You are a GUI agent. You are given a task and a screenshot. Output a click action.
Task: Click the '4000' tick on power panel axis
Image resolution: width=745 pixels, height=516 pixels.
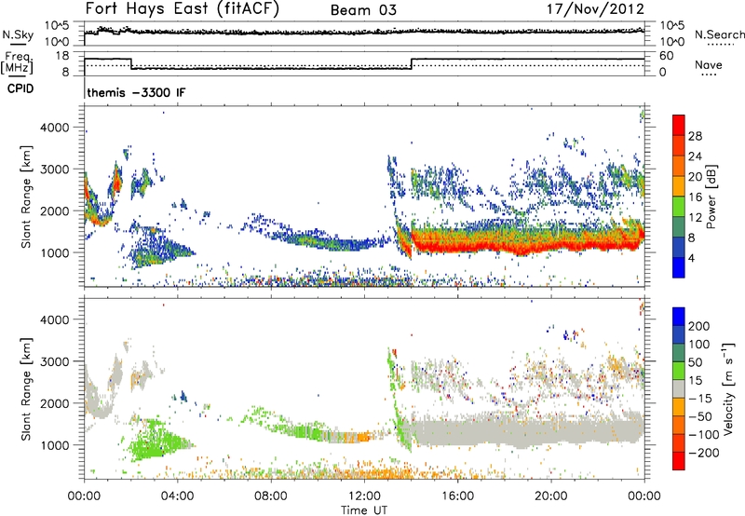(x=55, y=128)
